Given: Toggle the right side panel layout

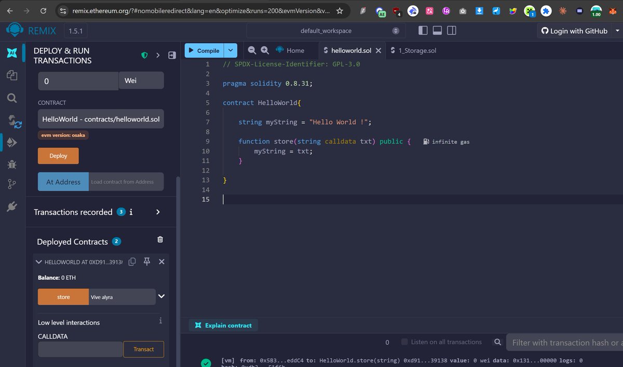Looking at the screenshot, I should (452, 31).
